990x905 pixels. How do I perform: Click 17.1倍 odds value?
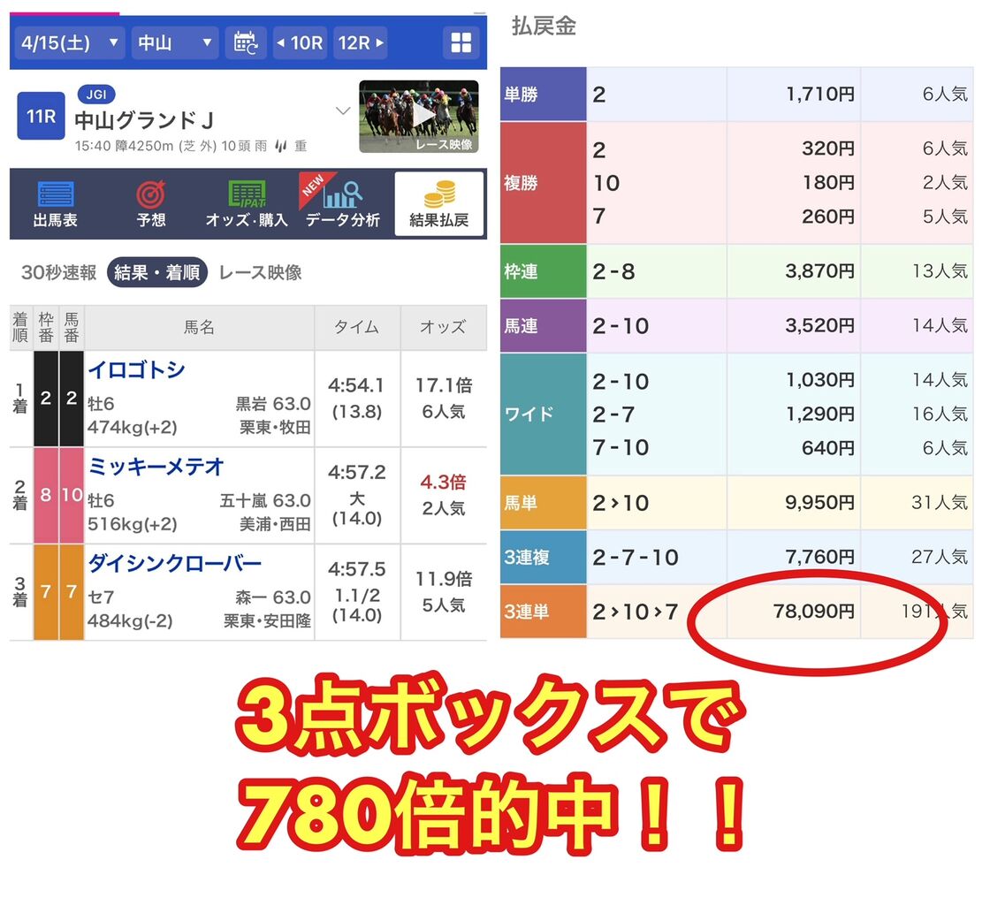[x=444, y=385]
